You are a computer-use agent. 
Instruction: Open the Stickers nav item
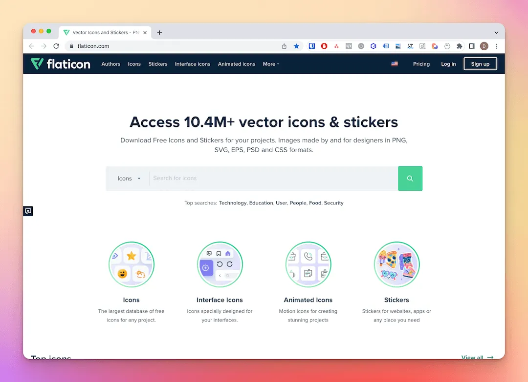coord(158,64)
